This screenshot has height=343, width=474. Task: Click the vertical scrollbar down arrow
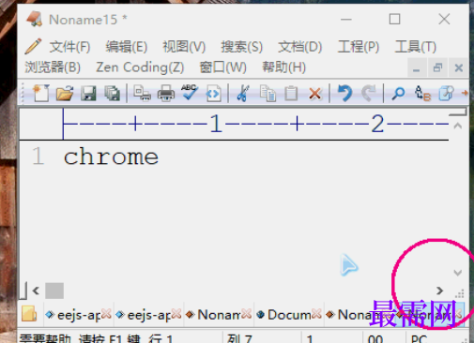point(458,273)
